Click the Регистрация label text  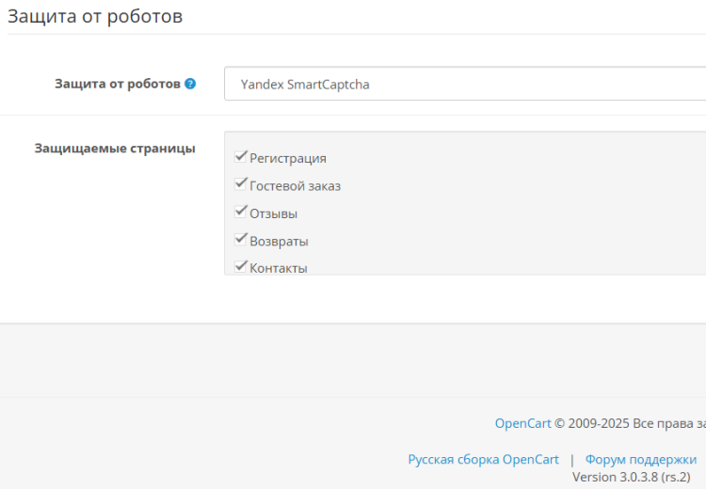[288, 158]
